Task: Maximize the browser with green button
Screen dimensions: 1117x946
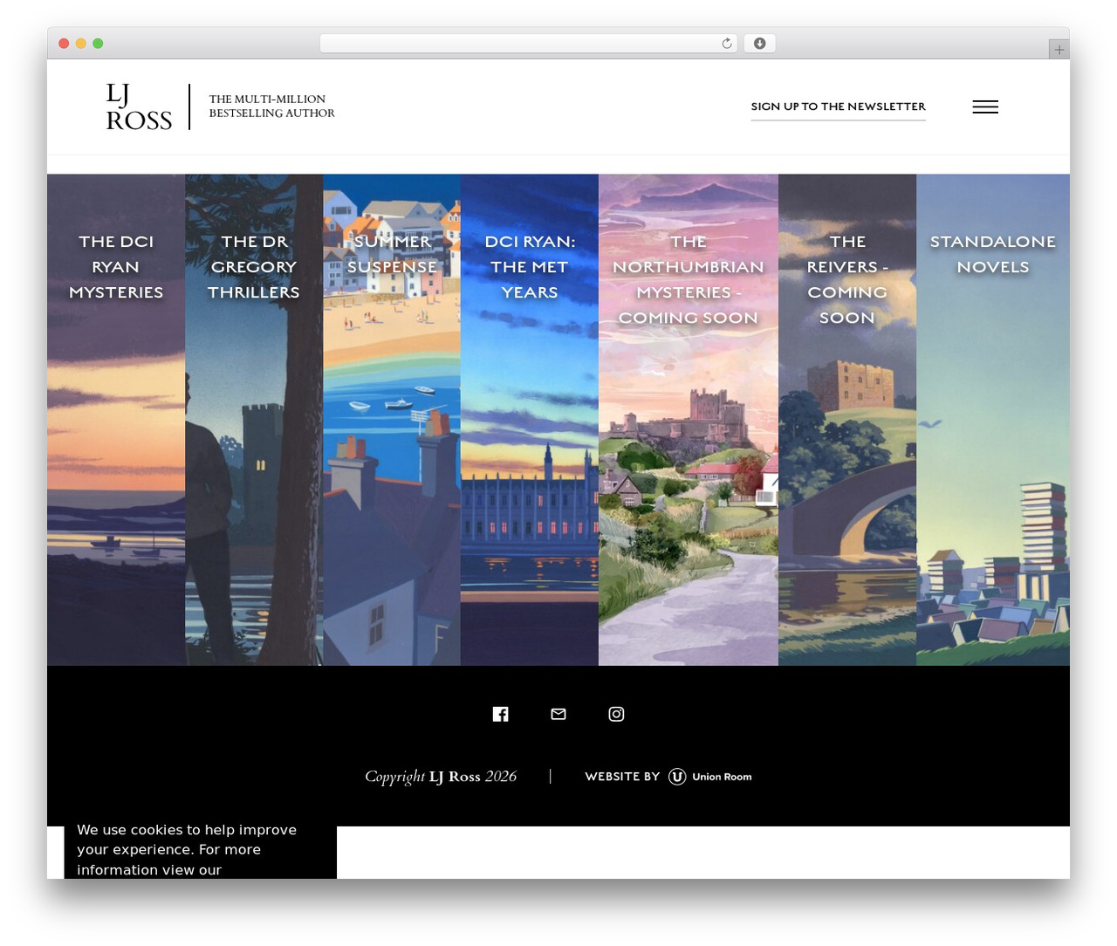Action: click(98, 44)
